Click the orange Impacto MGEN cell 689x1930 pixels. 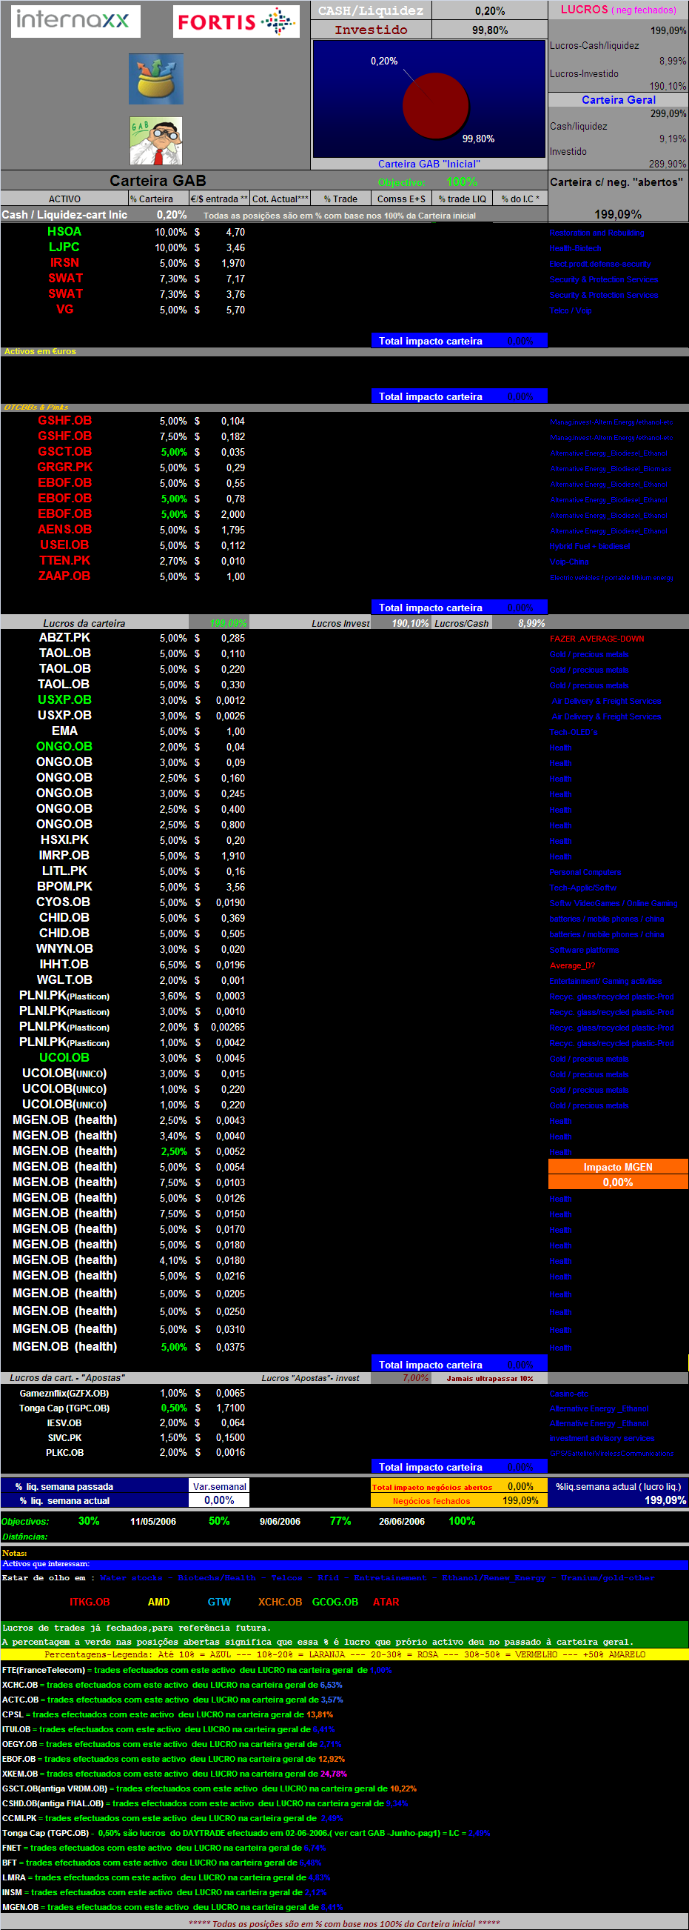(x=618, y=1168)
